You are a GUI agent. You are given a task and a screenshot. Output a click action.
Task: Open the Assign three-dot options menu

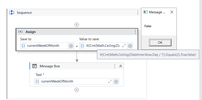pos(135,32)
